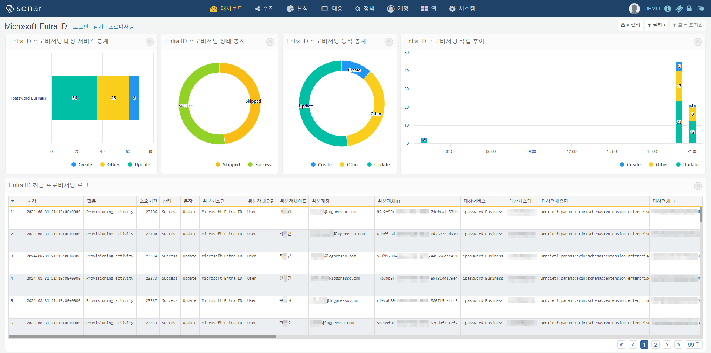Click the 모두 초기화 reset all button
This screenshot has width=711, height=353.
688,25
